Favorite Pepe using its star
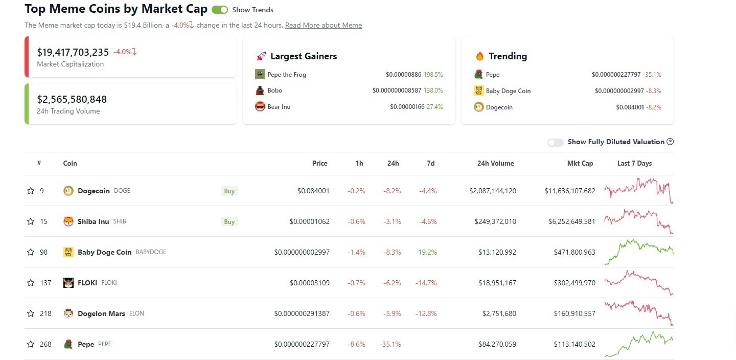The width and height of the screenshot is (736, 360). [30, 344]
